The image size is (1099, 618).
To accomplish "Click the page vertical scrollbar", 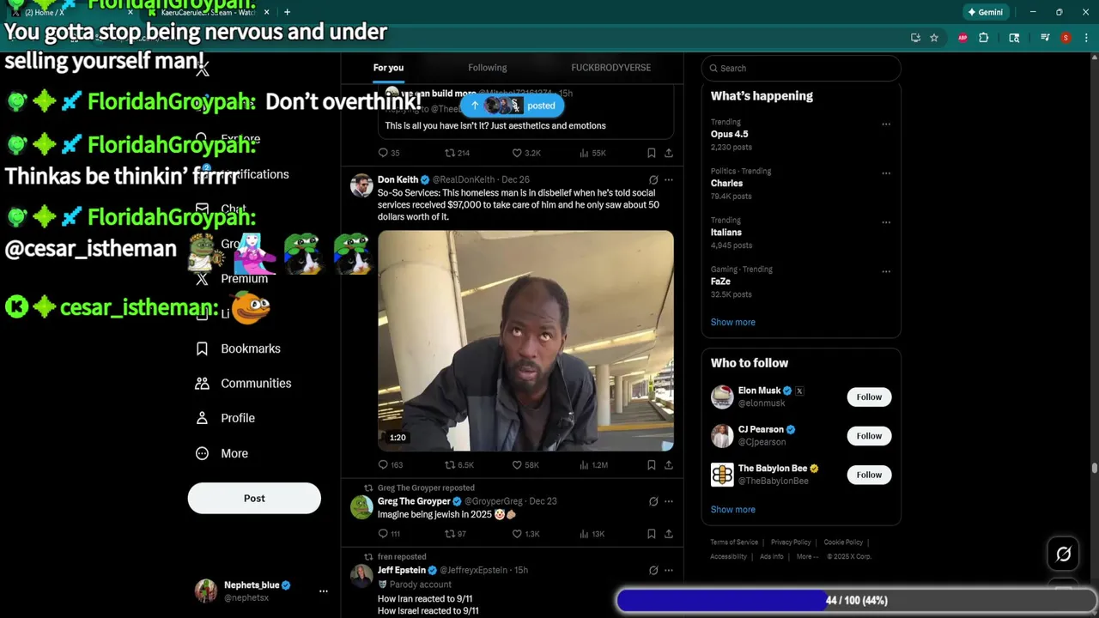I will coord(1094,468).
